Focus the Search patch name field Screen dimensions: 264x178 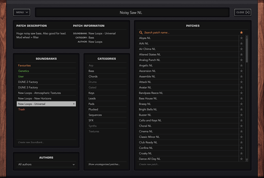pyautogui.click(x=189, y=32)
